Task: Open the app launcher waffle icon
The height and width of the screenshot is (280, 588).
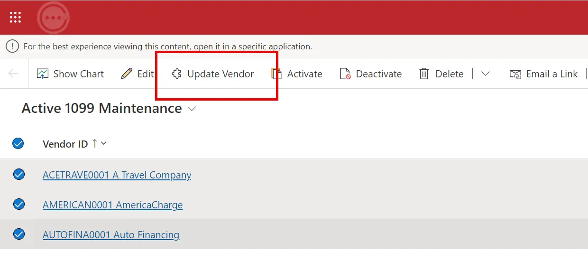Action: 15,17
